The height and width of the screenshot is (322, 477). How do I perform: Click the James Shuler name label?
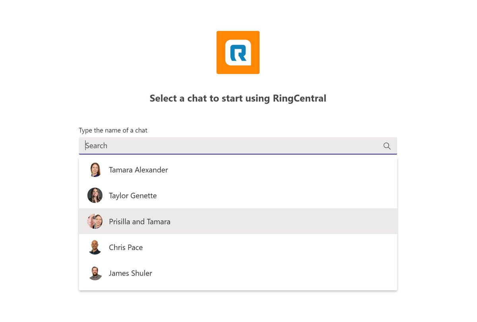coord(130,273)
